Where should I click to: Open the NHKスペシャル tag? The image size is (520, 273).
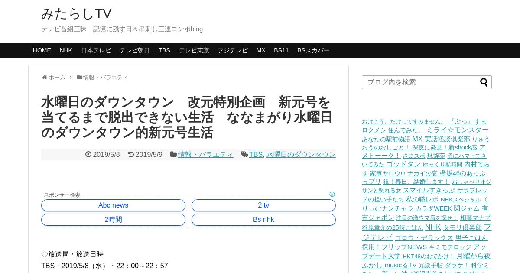coord(461,199)
